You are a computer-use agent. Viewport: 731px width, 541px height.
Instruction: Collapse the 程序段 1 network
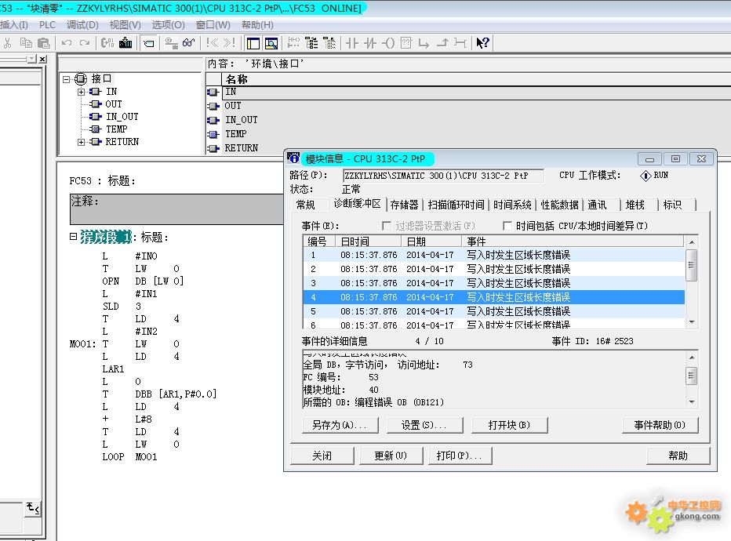pos(73,237)
